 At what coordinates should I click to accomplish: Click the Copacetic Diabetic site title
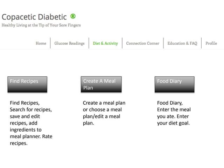34,17
